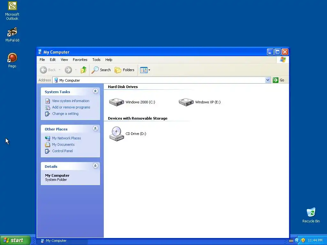Screen dimensions: 327x245
Task: Open the Favorites menu
Action: click(80, 60)
